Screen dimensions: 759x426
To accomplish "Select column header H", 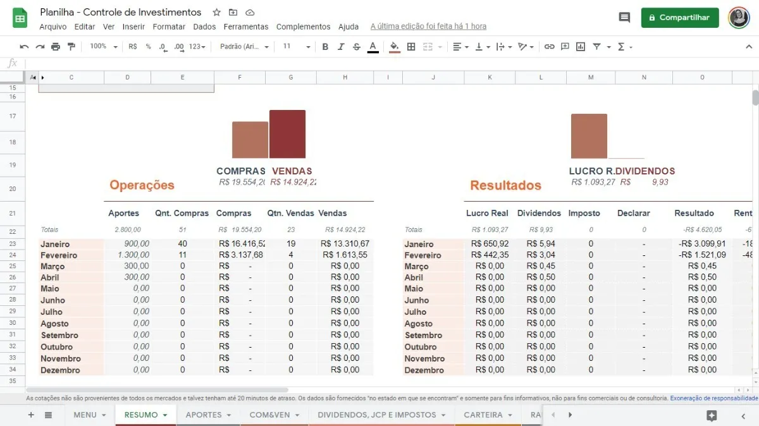I will tap(345, 77).
